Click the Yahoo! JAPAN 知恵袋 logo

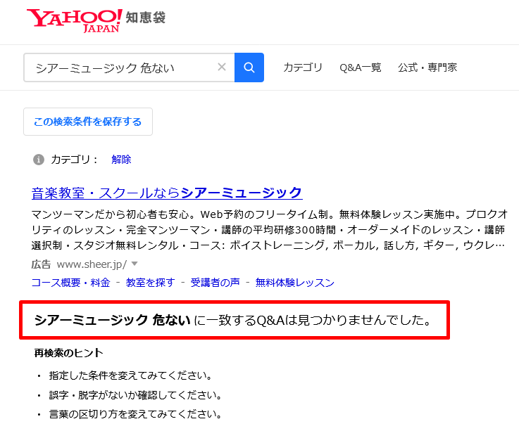pos(96,20)
